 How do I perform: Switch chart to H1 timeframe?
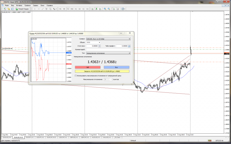pos(76,9)
